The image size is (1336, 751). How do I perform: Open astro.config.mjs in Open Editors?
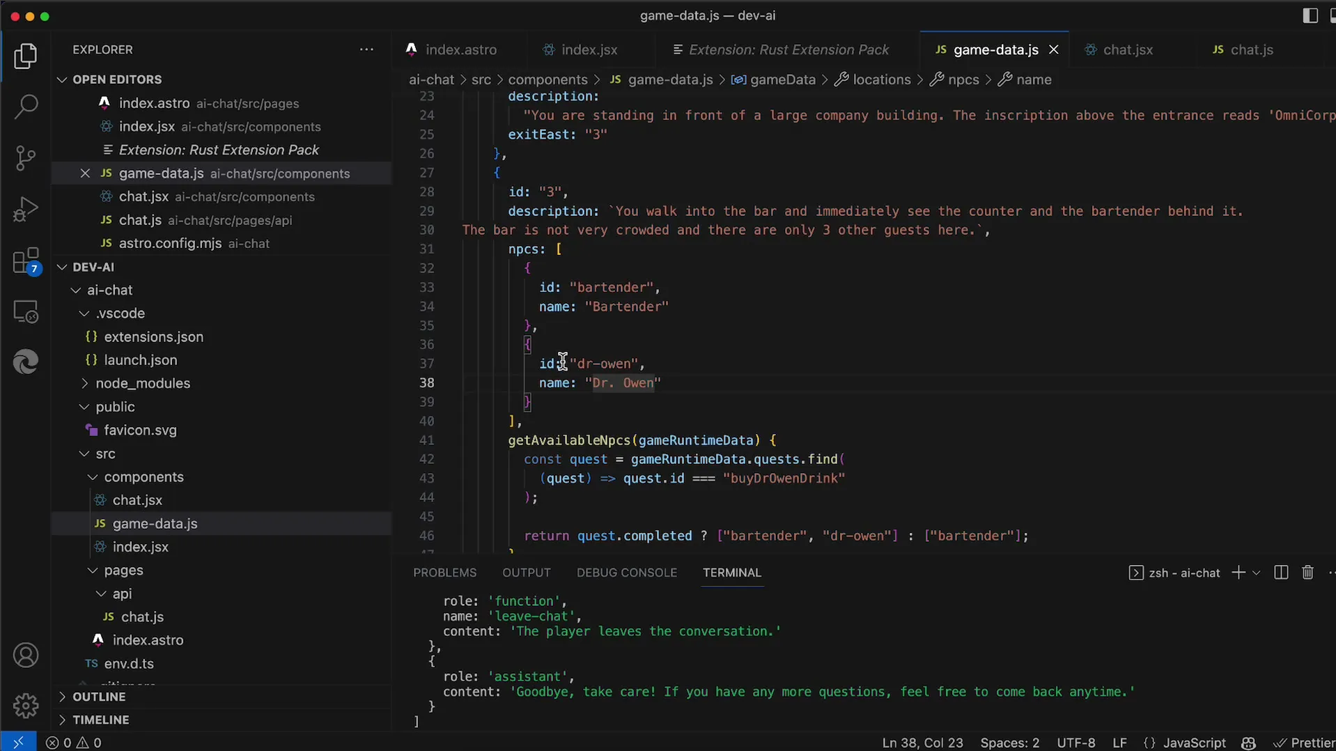pos(220,244)
